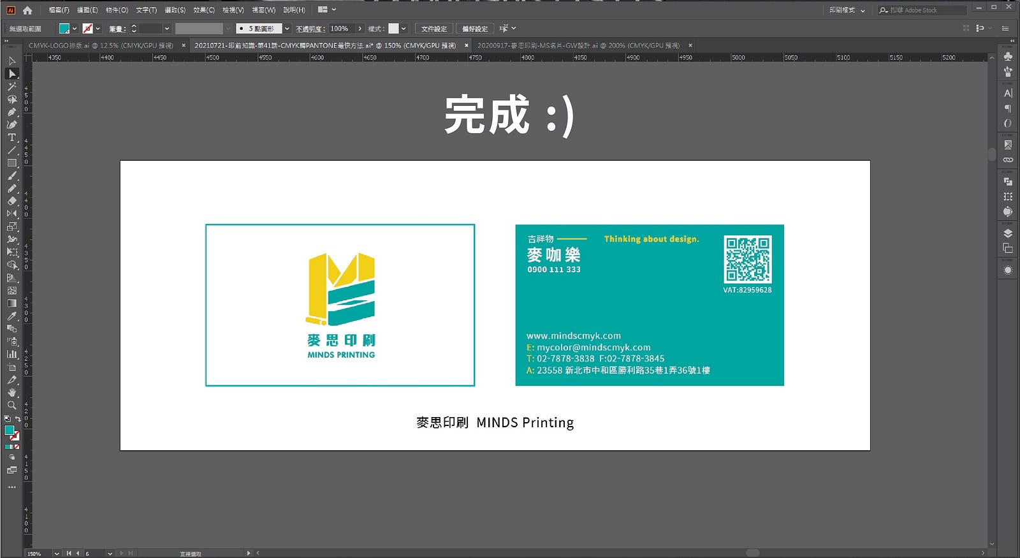Select the Pen tool

click(x=11, y=112)
